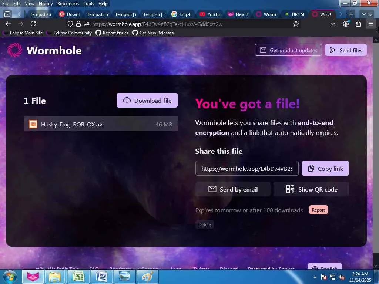Image resolution: width=379 pixels, height=284 pixels.
Task: Click the muted volume tray icon
Action: click(342, 277)
